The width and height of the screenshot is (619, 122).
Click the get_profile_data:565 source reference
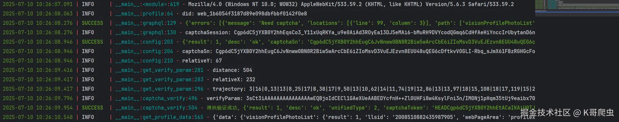point(159,117)
